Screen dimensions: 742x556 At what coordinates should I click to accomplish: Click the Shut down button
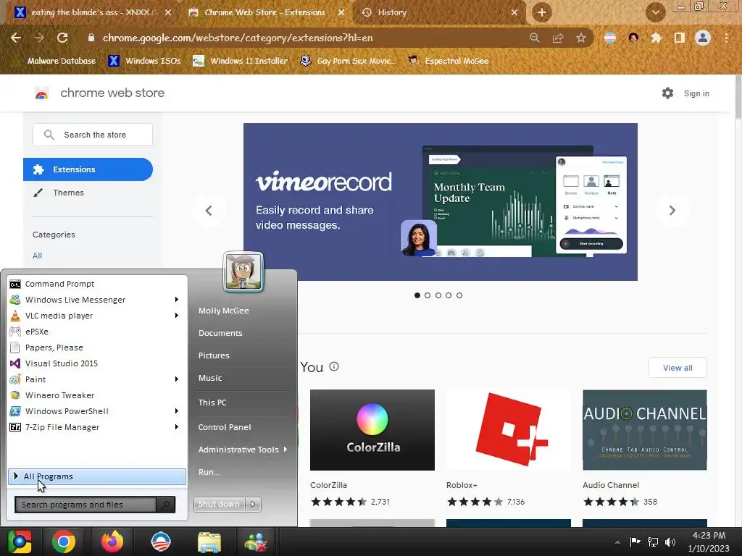[219, 504]
